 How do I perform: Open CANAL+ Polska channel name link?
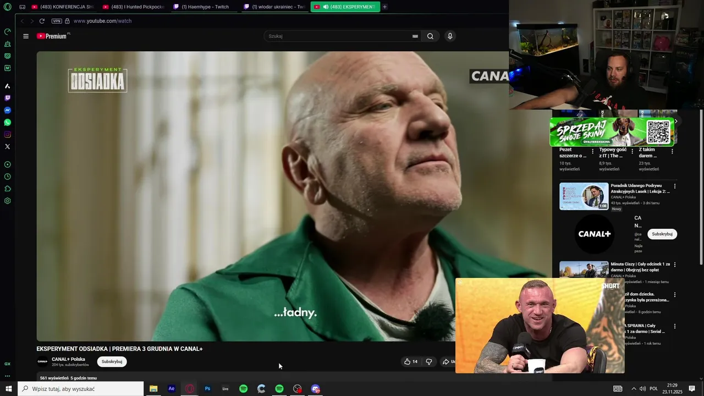[68, 359]
